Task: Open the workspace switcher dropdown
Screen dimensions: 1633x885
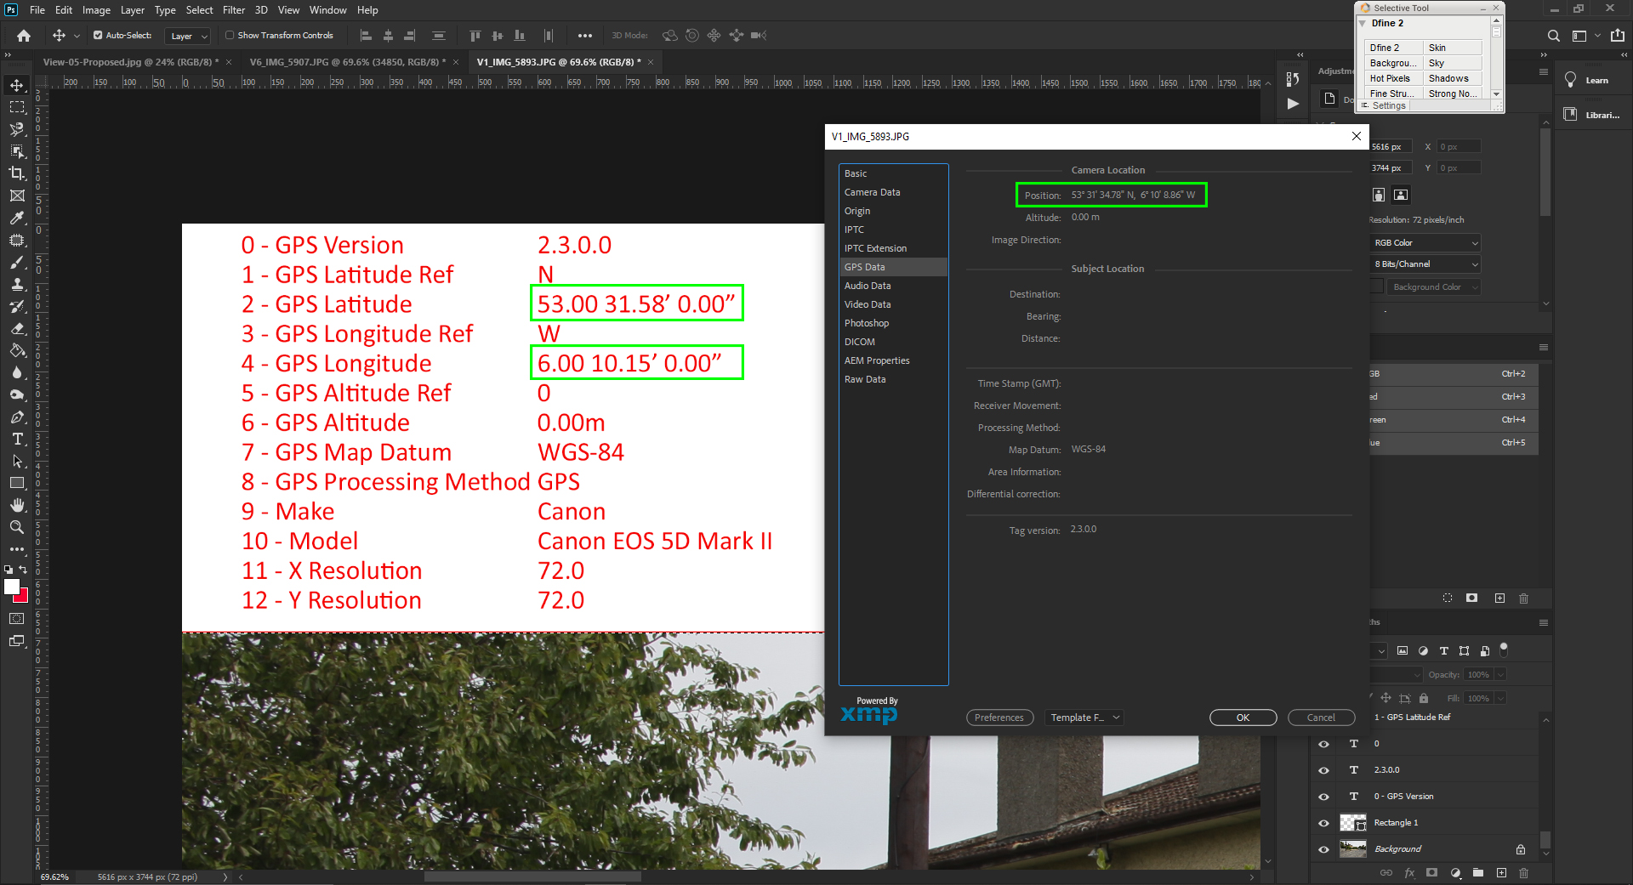Action: [x=1586, y=36]
